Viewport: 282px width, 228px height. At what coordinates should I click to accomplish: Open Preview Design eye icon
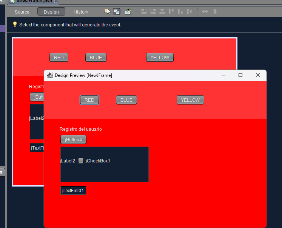click(x=128, y=12)
